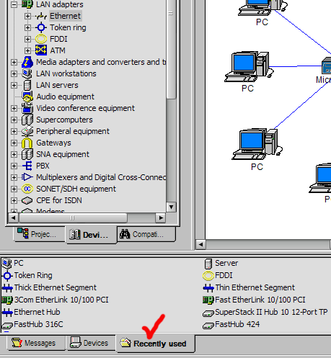Viewport: 331px width, 358px height.
Task: Select the 3Com EtherLink 10/100 PCI card icon
Action: [x=7, y=300]
